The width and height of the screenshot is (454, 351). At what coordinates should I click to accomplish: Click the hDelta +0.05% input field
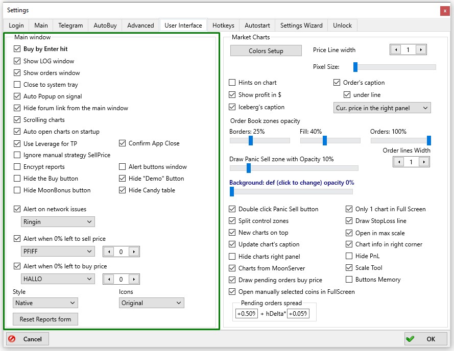298,313
